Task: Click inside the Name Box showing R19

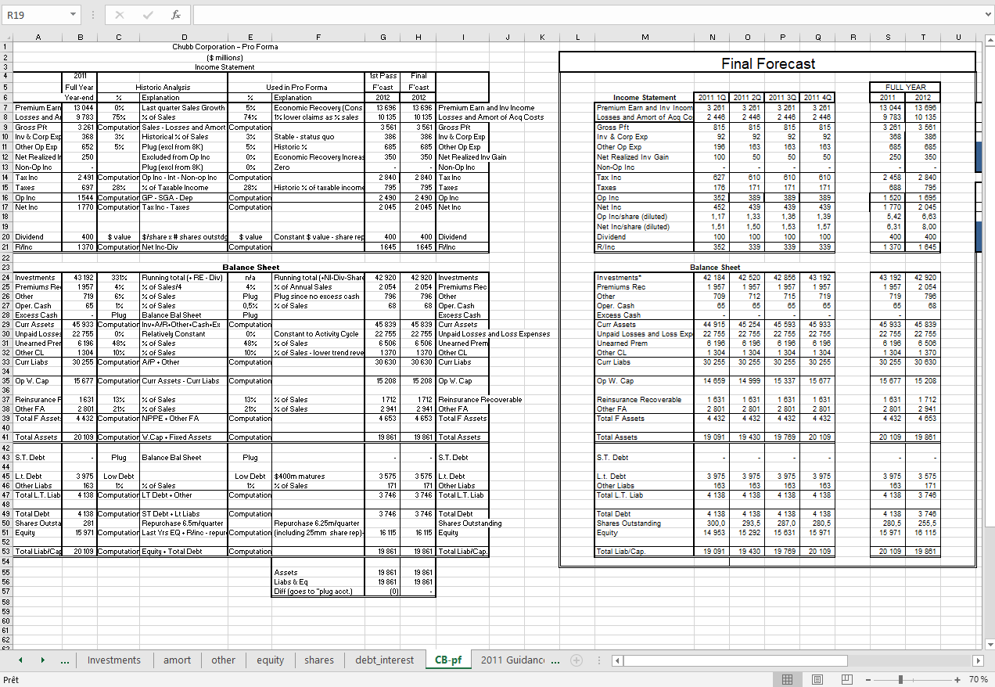Action: tap(34, 15)
